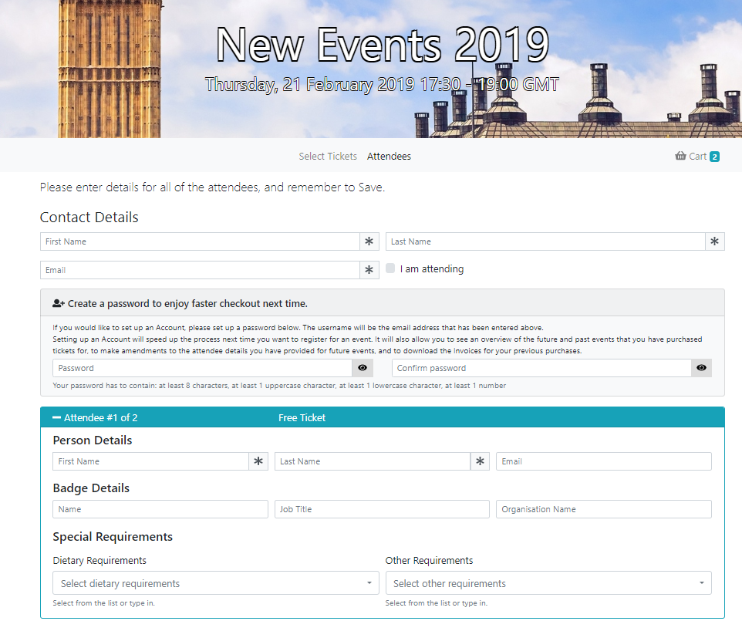
Task: Focus Person Details First Name field
Action: point(151,461)
